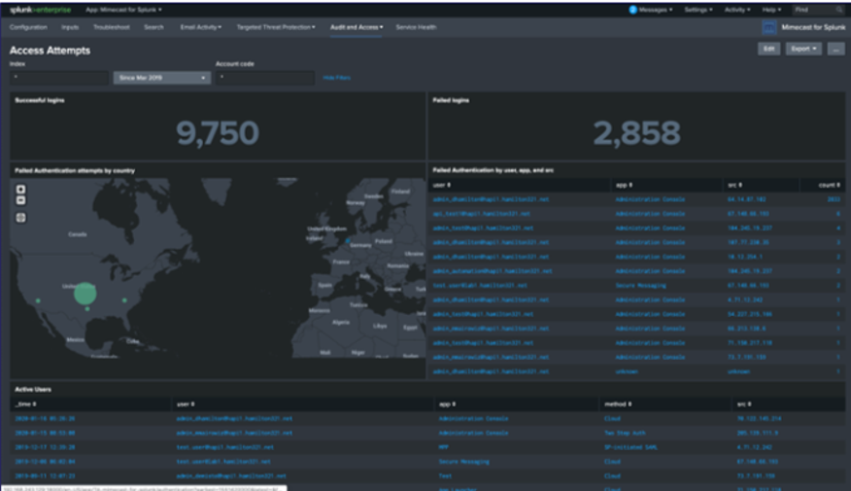Go to the Service Health tab
The height and width of the screenshot is (491, 851).
[416, 27]
